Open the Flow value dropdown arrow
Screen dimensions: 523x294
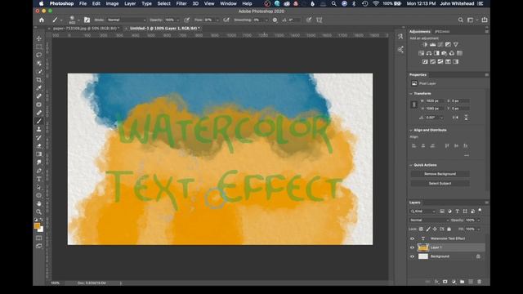coord(217,20)
